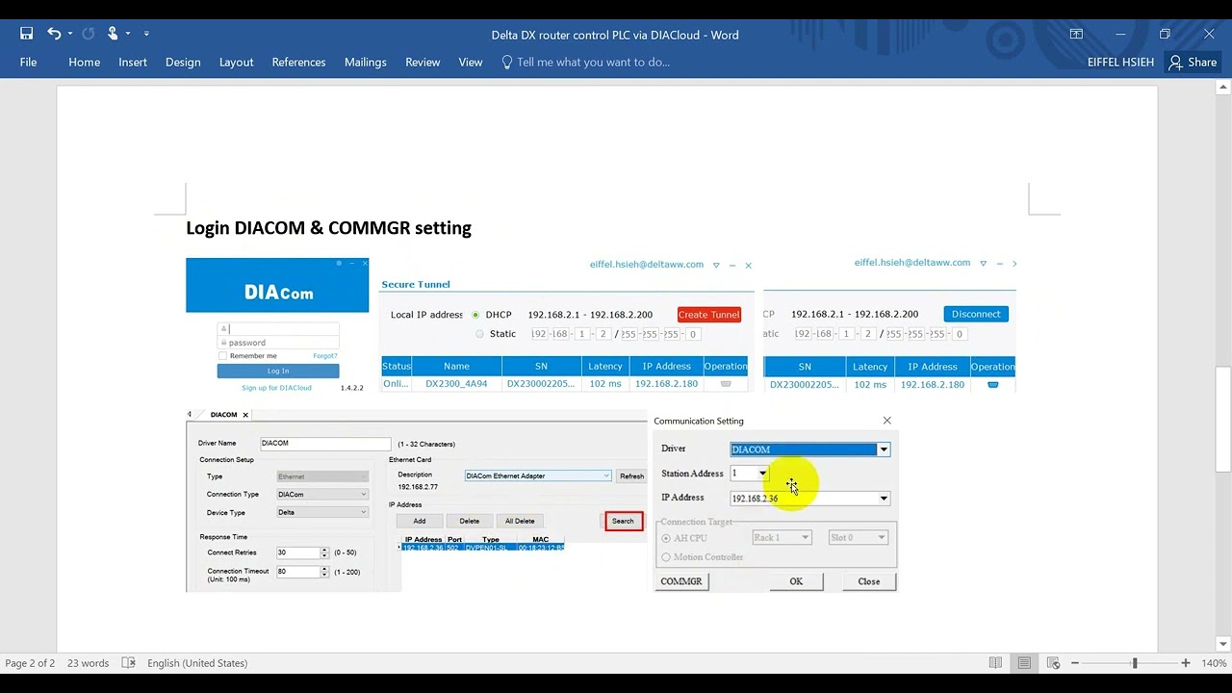Open the File menu

click(28, 62)
